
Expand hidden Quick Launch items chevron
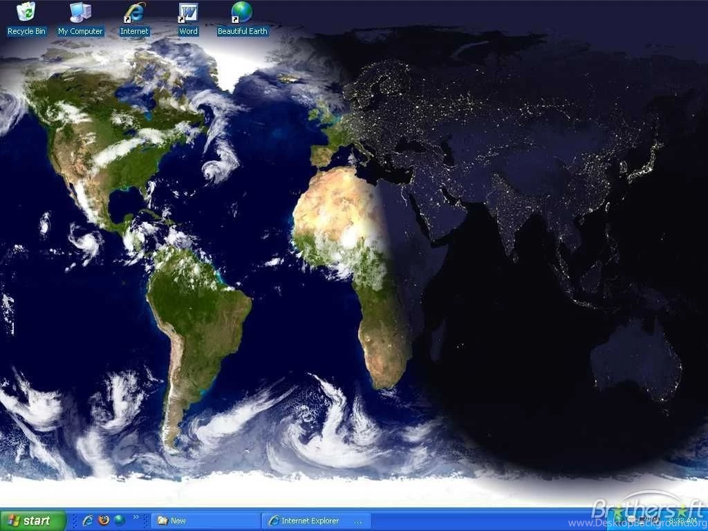136,516
